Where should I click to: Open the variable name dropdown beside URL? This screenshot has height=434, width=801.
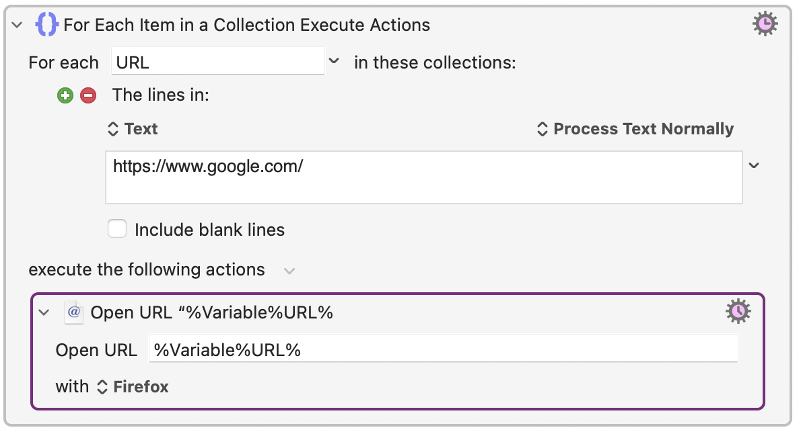pyautogui.click(x=334, y=62)
